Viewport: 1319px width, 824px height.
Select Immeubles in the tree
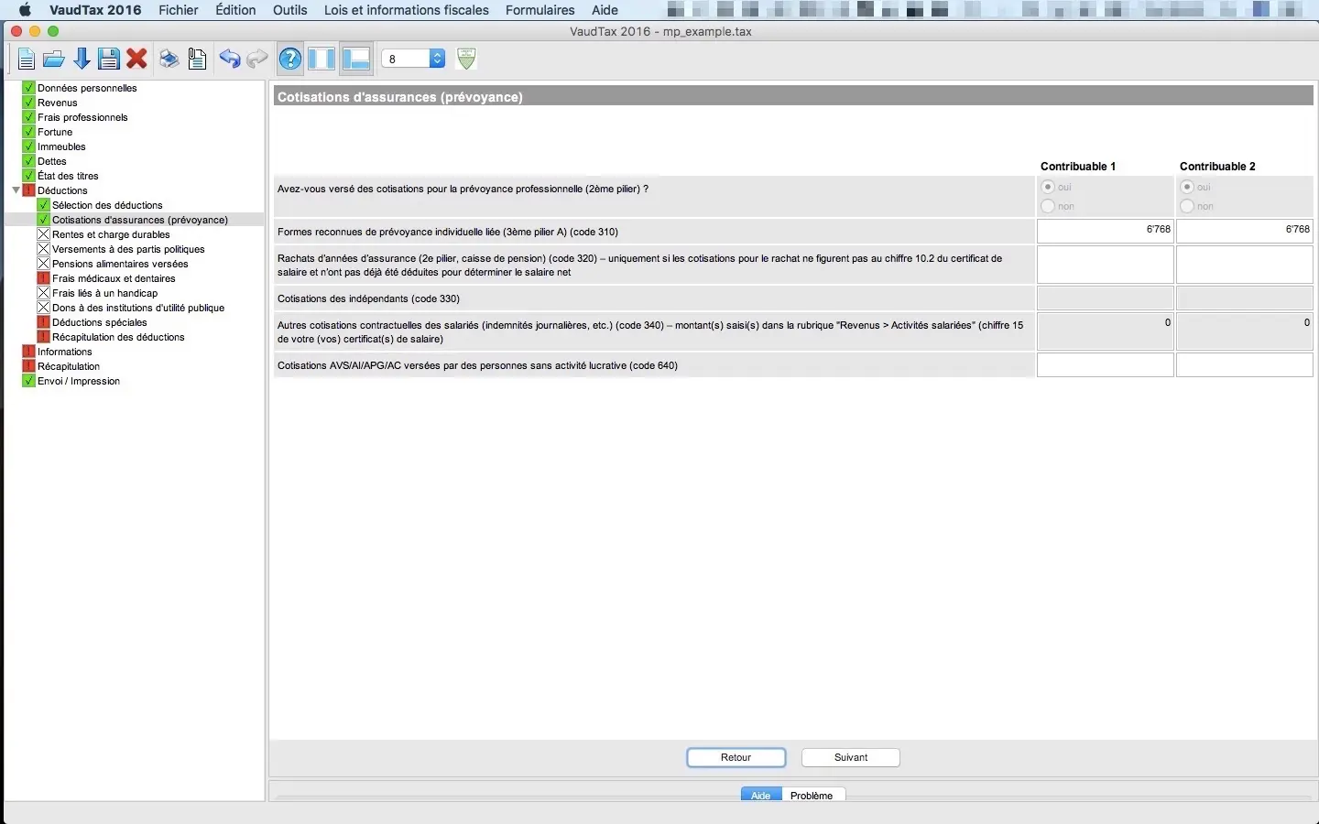pos(61,146)
